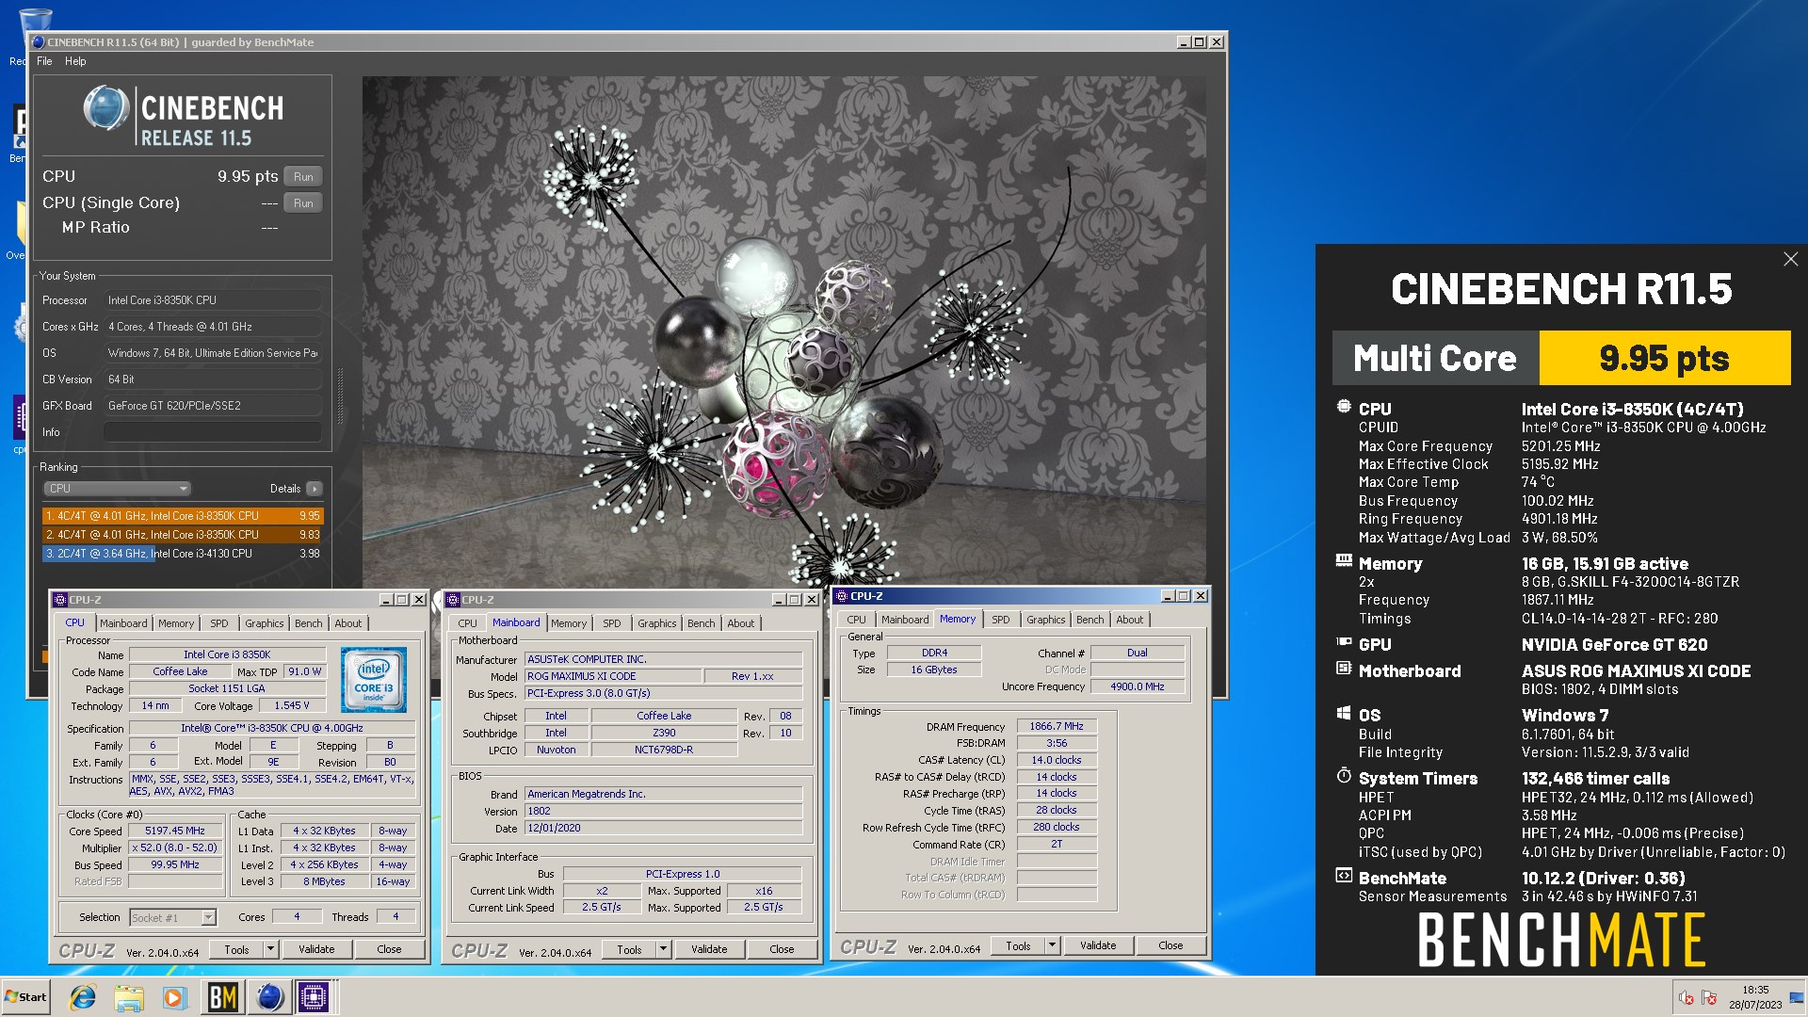1808x1017 pixels.
Task: Open SPD tab in the first CPU-Z window
Action: [x=219, y=623]
